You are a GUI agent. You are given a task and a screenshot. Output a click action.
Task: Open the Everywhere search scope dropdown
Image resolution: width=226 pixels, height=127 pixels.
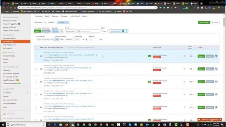[71, 31]
